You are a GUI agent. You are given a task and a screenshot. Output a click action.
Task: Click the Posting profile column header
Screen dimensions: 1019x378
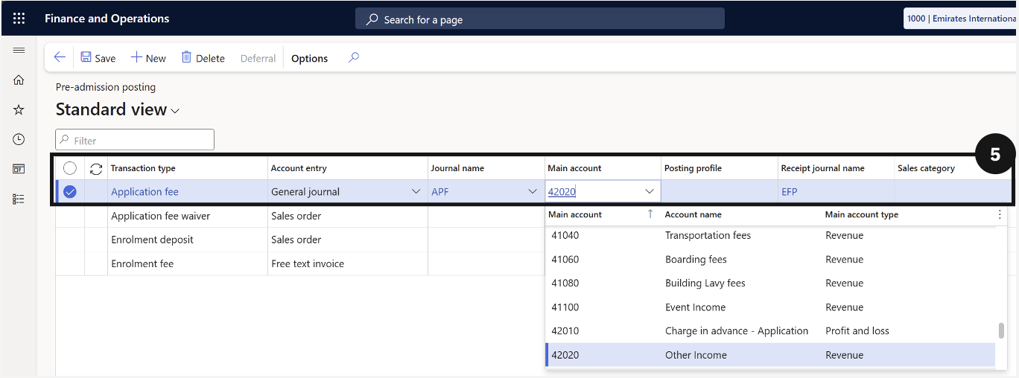click(720, 168)
